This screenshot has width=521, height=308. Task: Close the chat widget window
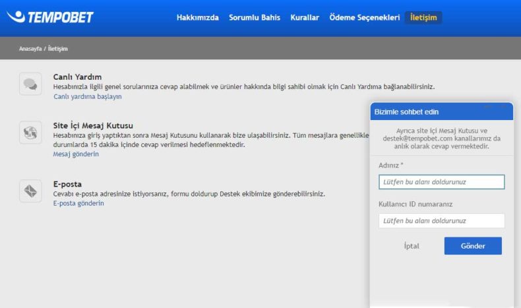(504, 106)
